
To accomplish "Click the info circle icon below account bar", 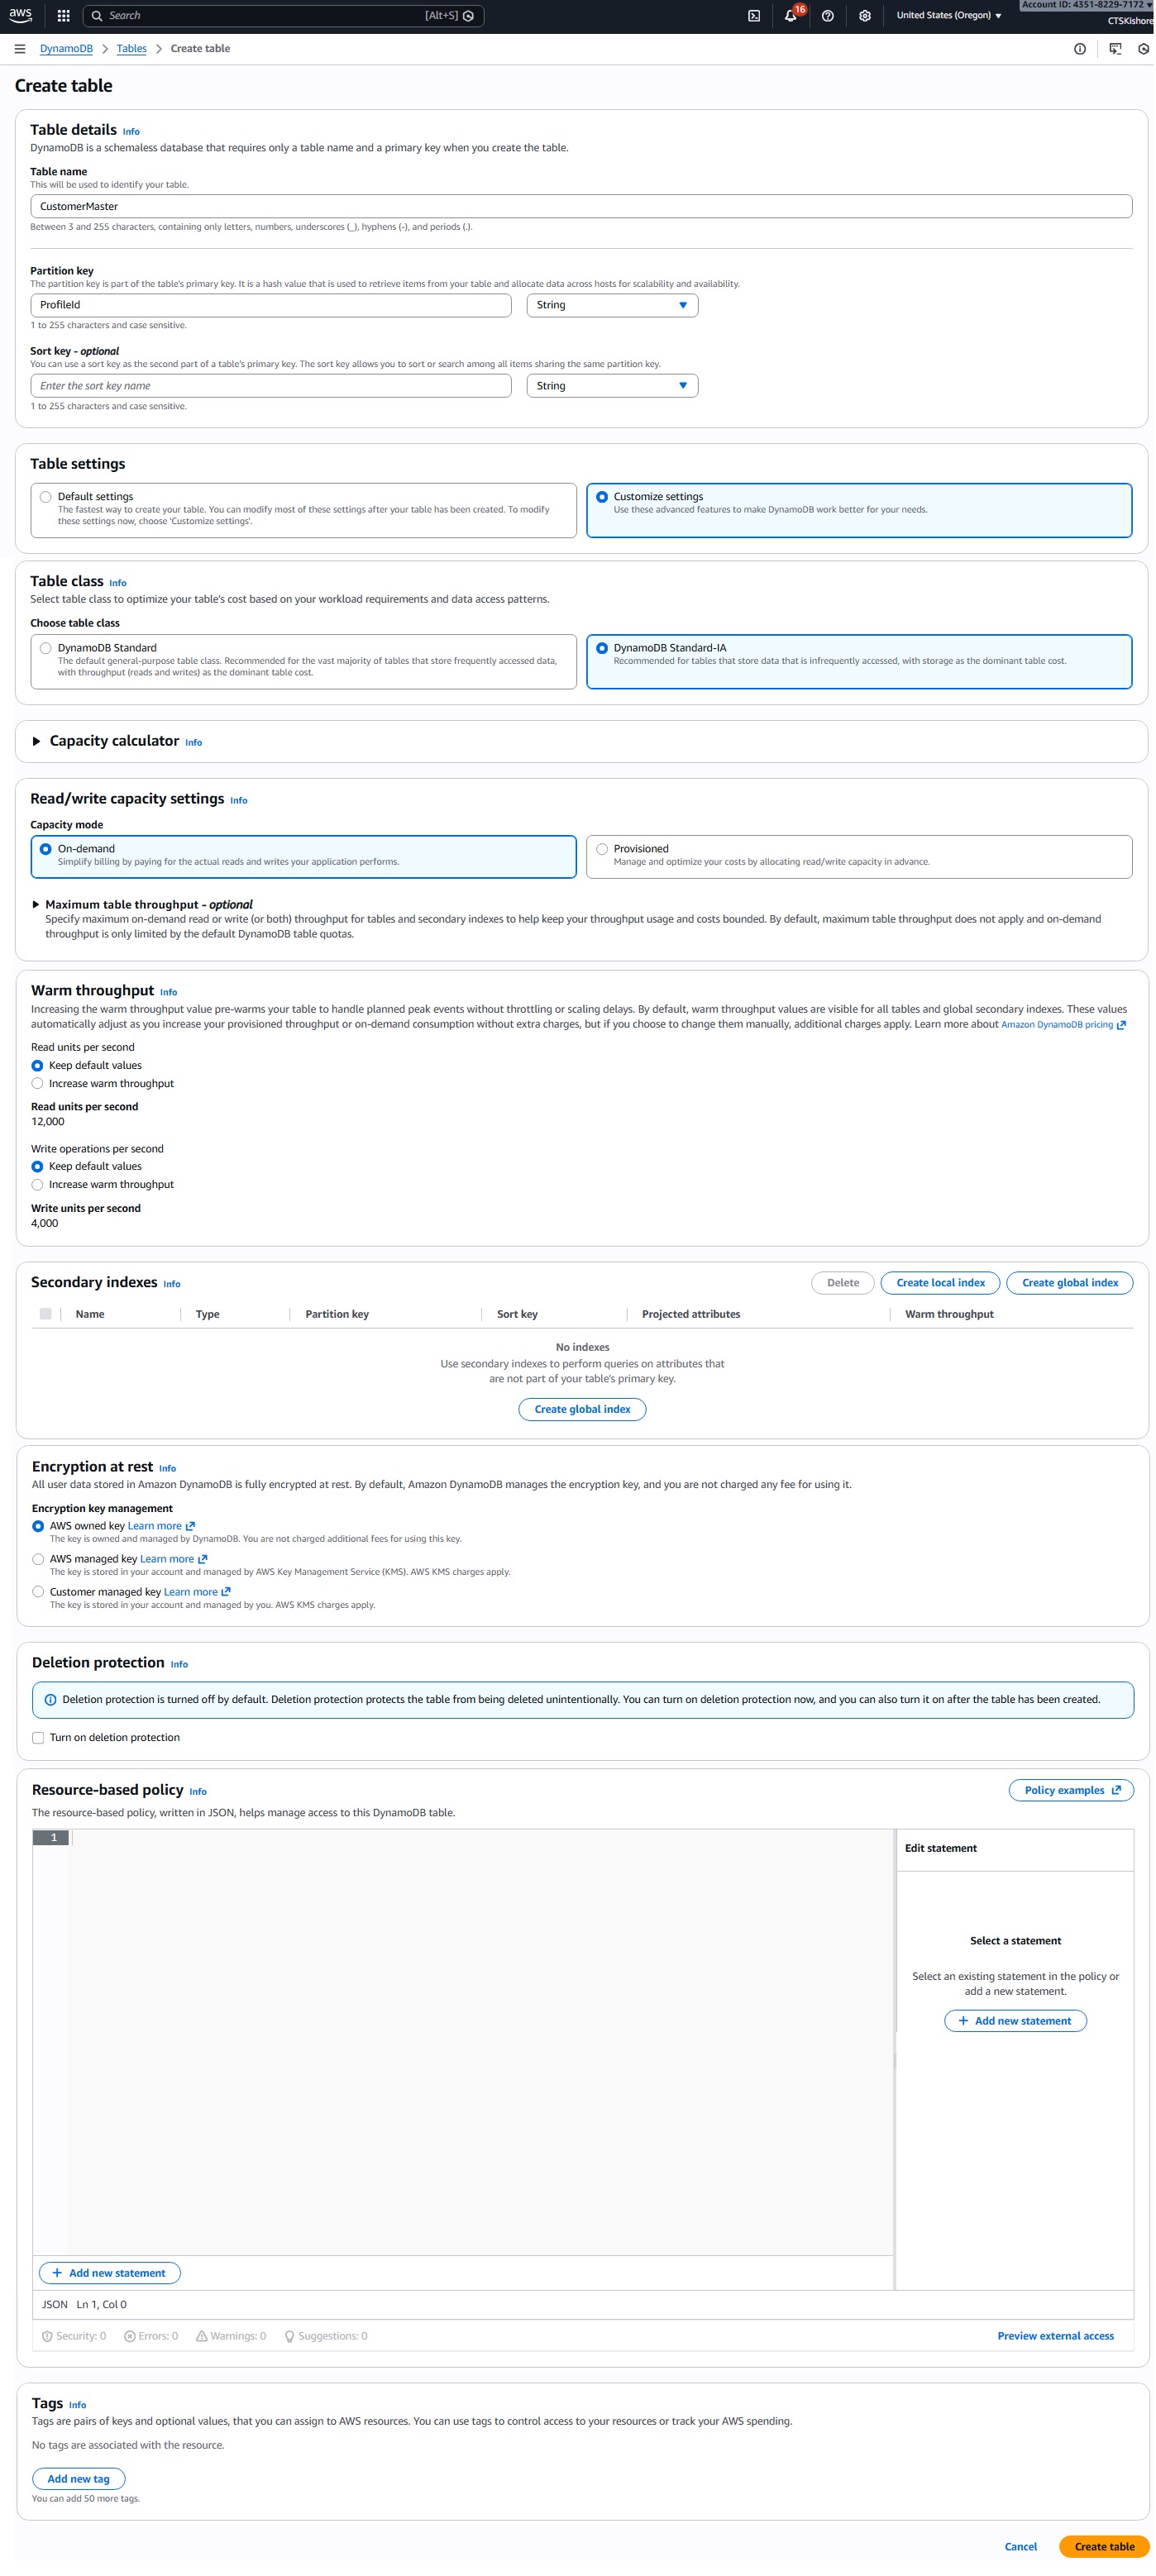I will coord(1080,49).
